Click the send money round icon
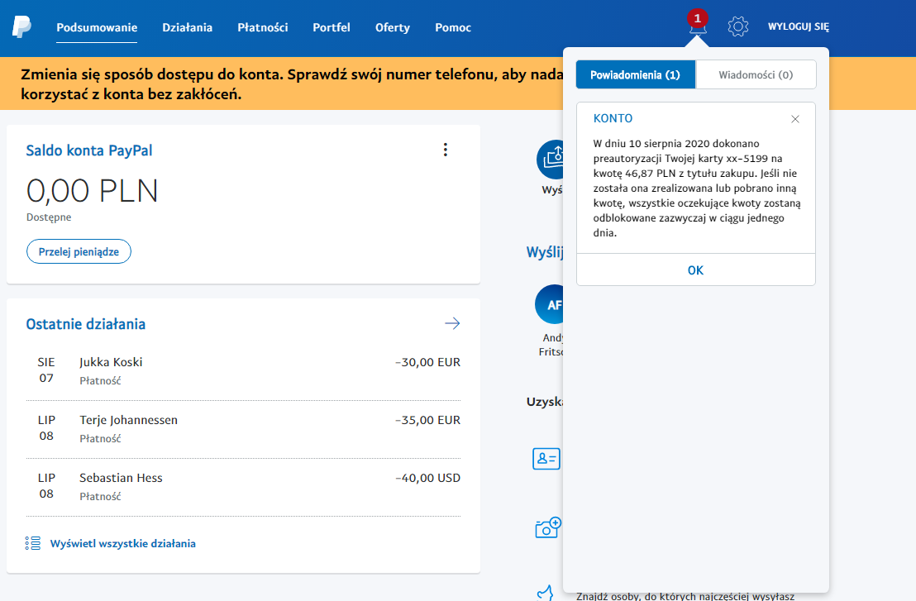916x601 pixels. point(551,159)
